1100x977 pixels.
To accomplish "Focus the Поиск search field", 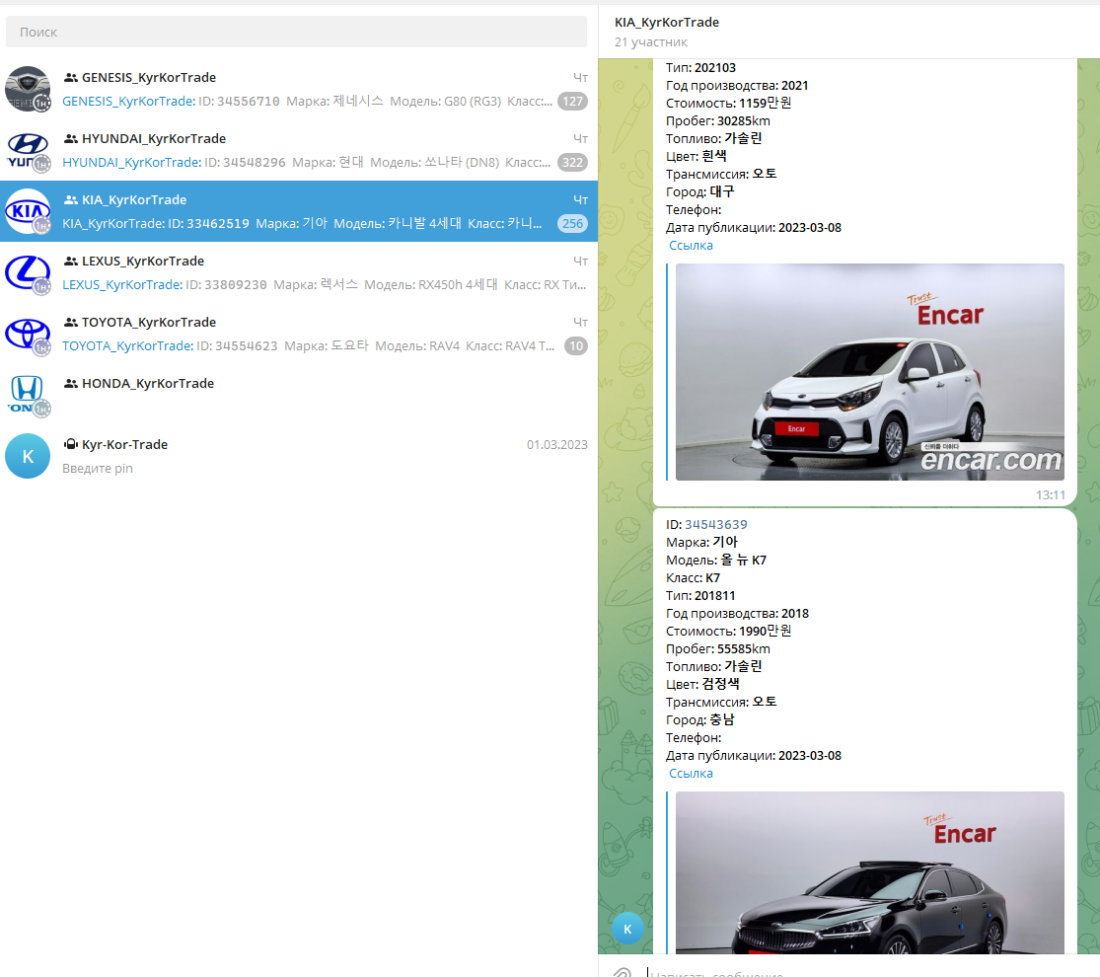I will [296, 32].
